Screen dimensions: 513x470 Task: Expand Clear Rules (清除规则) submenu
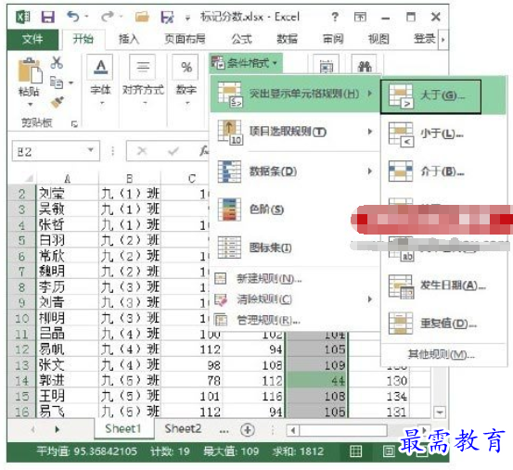pyautogui.click(x=370, y=299)
